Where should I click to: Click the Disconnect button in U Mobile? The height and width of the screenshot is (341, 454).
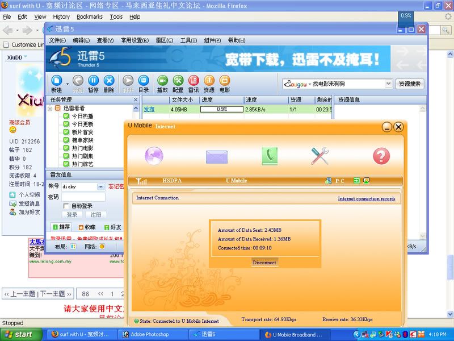(264, 263)
